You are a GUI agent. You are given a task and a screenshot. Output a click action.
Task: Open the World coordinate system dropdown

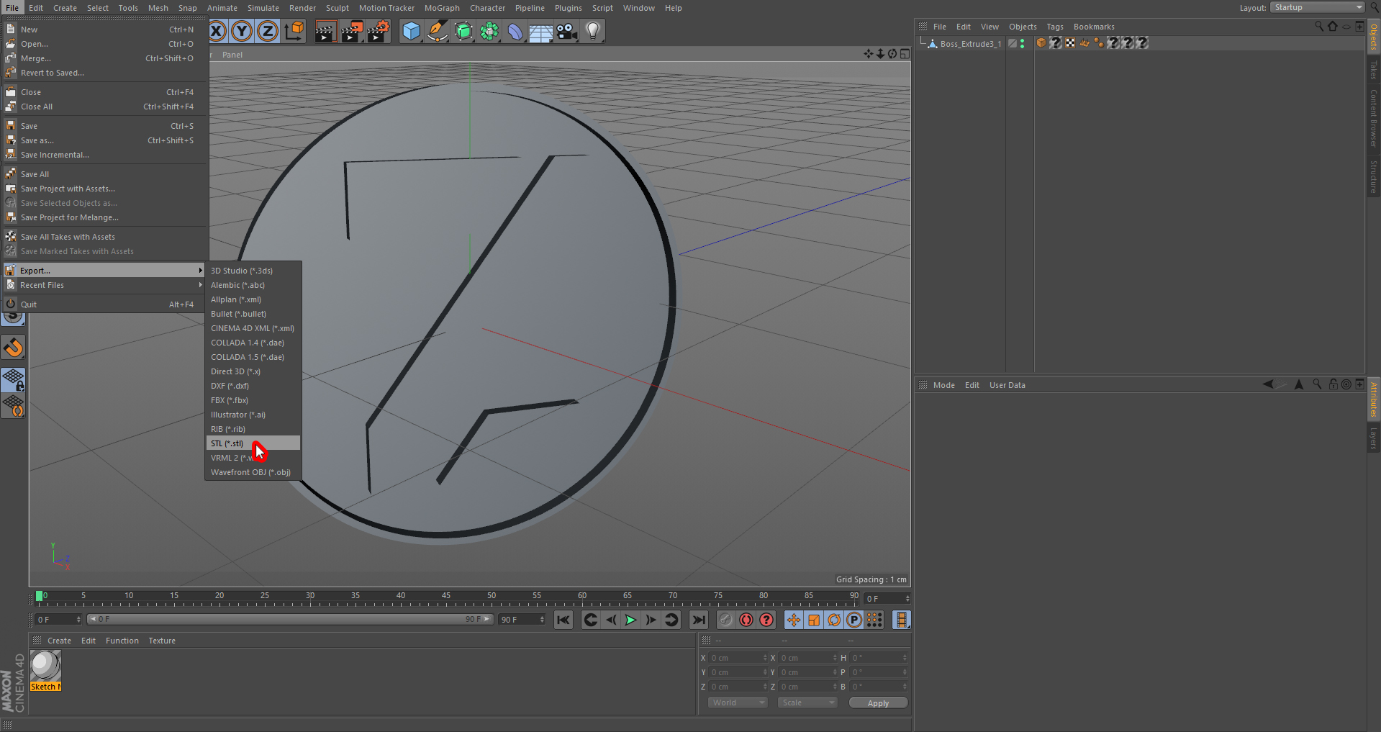coord(737,702)
